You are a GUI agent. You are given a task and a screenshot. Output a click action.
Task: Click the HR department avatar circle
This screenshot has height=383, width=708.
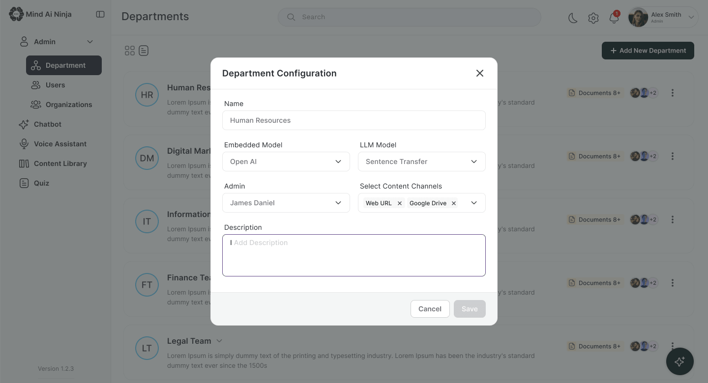pyautogui.click(x=147, y=95)
